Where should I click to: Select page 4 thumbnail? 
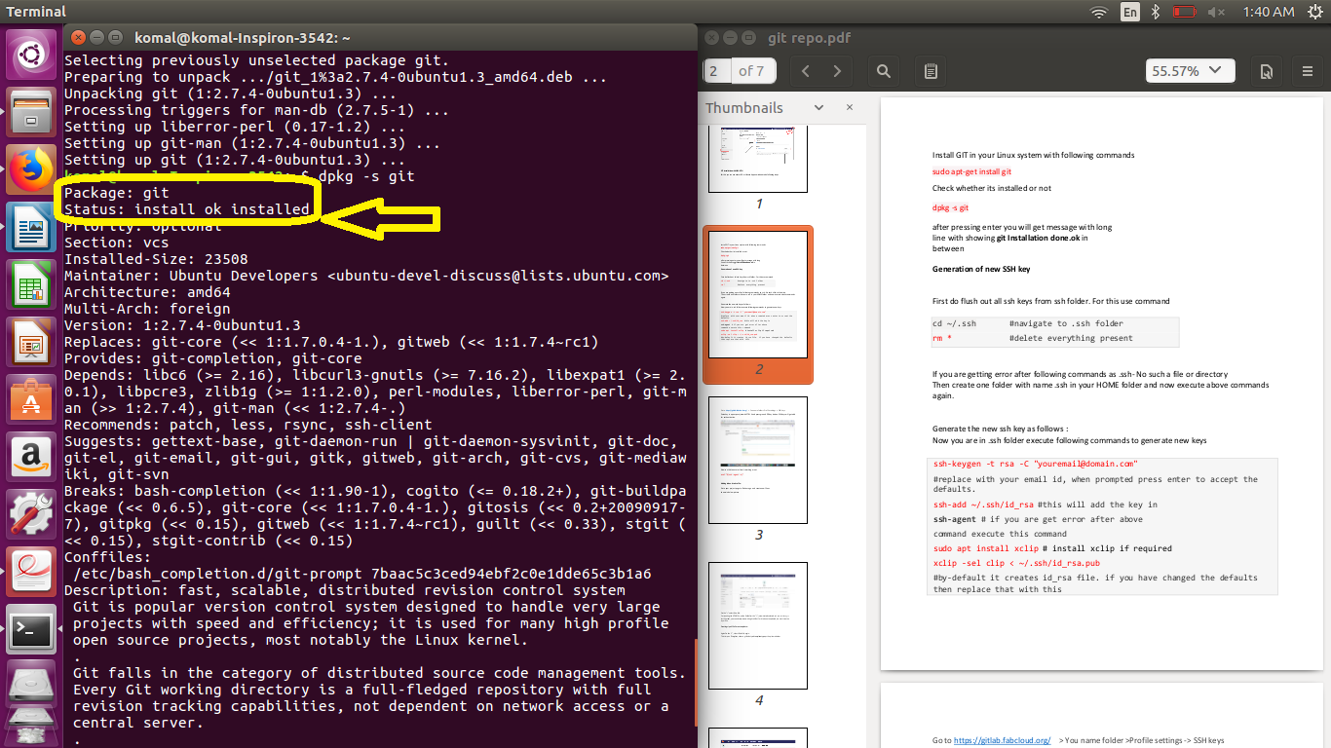759,623
